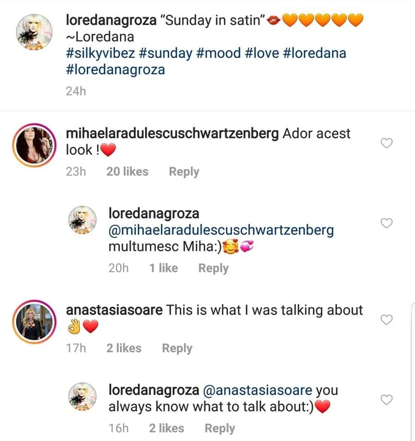Tap loredanagroza's avatar beside the @anastasiasoare reply
415x441 pixels.
tap(82, 396)
